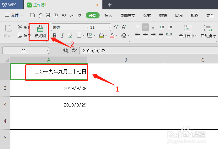Viewport: 218px width, 149px height.
Task: Increase indent icon
Action: click(170, 27)
